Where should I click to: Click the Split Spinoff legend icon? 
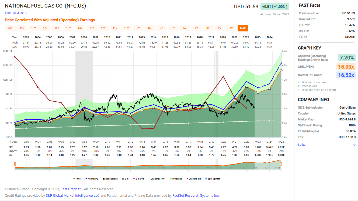pyautogui.click(x=206, y=179)
